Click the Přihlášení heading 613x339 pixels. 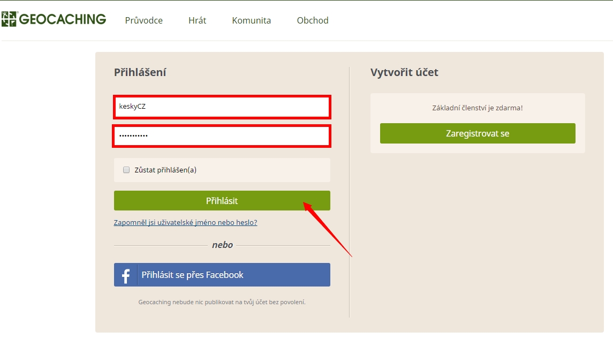(x=140, y=72)
